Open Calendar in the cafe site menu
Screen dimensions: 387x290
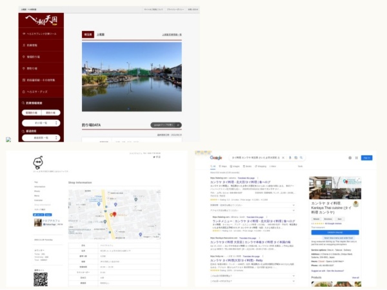click(39, 200)
